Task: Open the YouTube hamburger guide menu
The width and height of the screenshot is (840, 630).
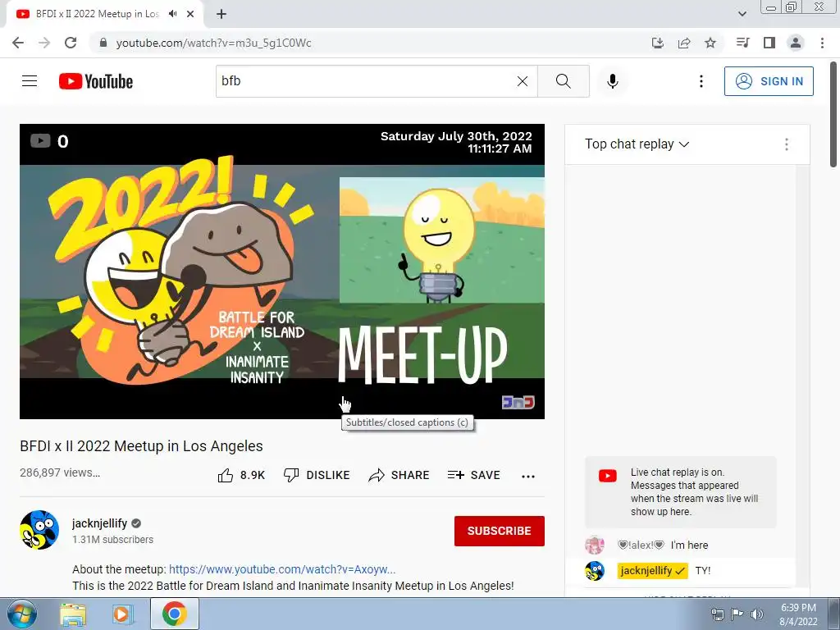Action: coord(30,81)
